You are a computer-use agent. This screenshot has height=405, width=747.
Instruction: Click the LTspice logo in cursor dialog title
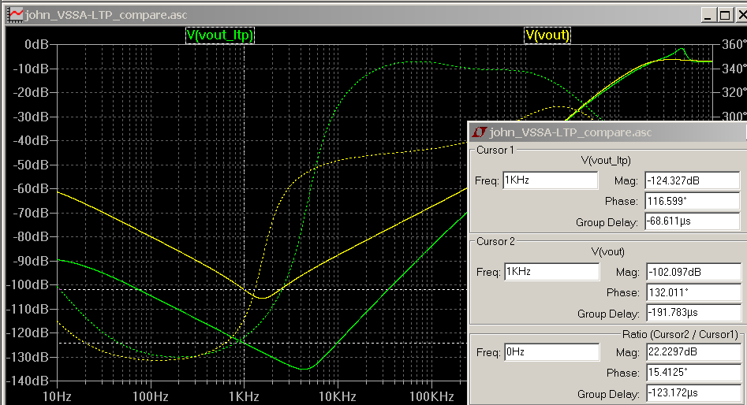coord(480,132)
